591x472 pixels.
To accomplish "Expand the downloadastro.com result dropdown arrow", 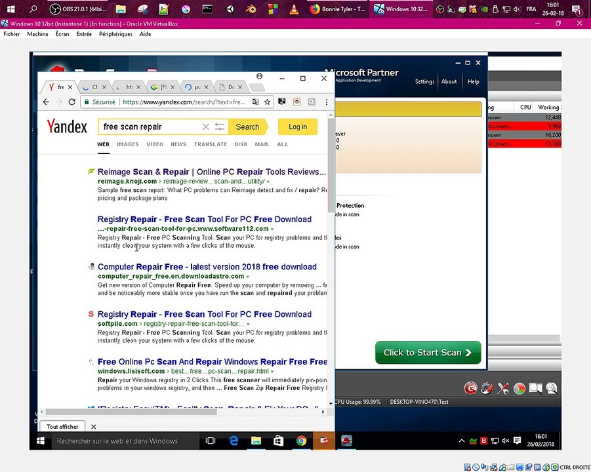I will tap(248, 277).
